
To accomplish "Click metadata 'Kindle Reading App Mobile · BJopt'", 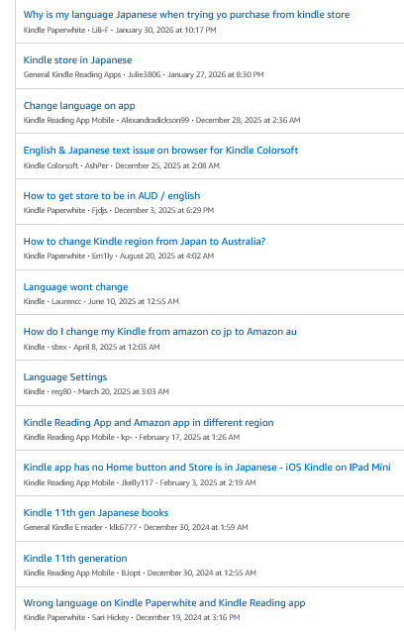I will coord(140,574).
